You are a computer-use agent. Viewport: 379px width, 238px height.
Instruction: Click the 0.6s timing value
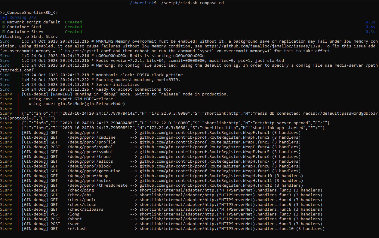coord(370,27)
